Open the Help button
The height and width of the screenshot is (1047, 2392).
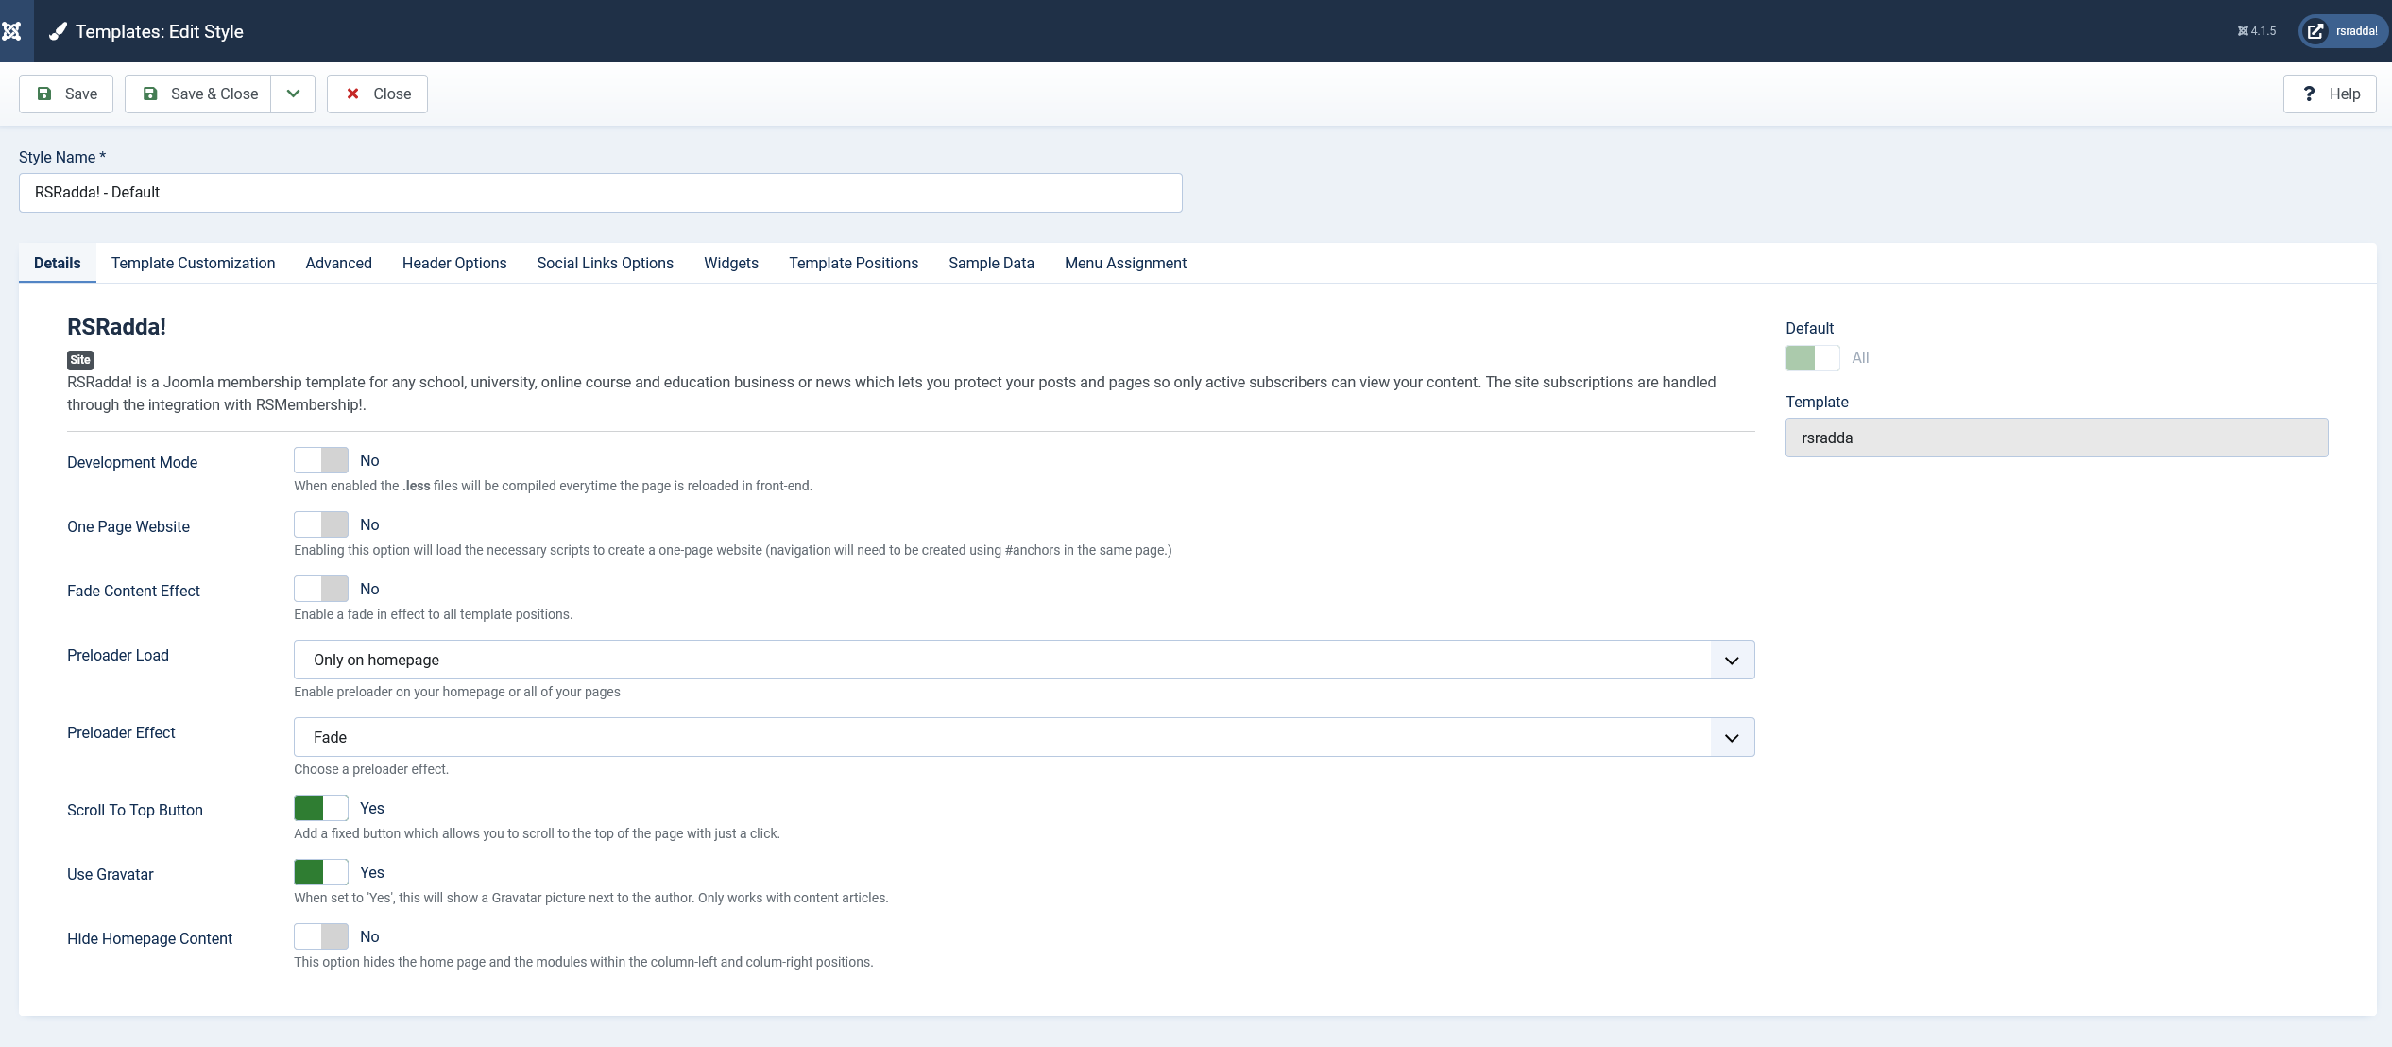[2330, 94]
